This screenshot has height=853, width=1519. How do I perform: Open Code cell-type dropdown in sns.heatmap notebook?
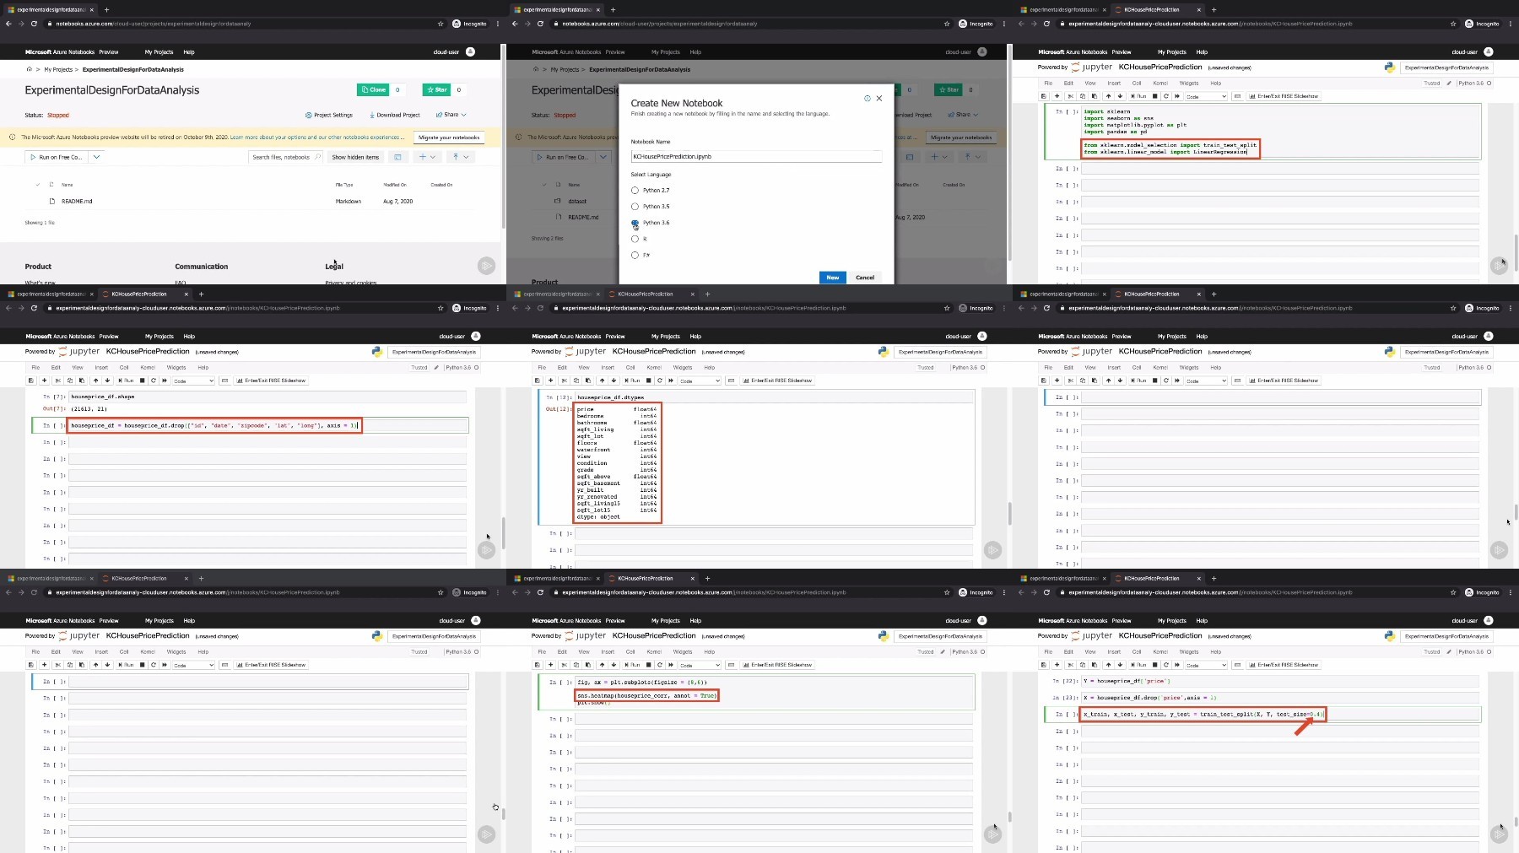pyautogui.click(x=700, y=665)
